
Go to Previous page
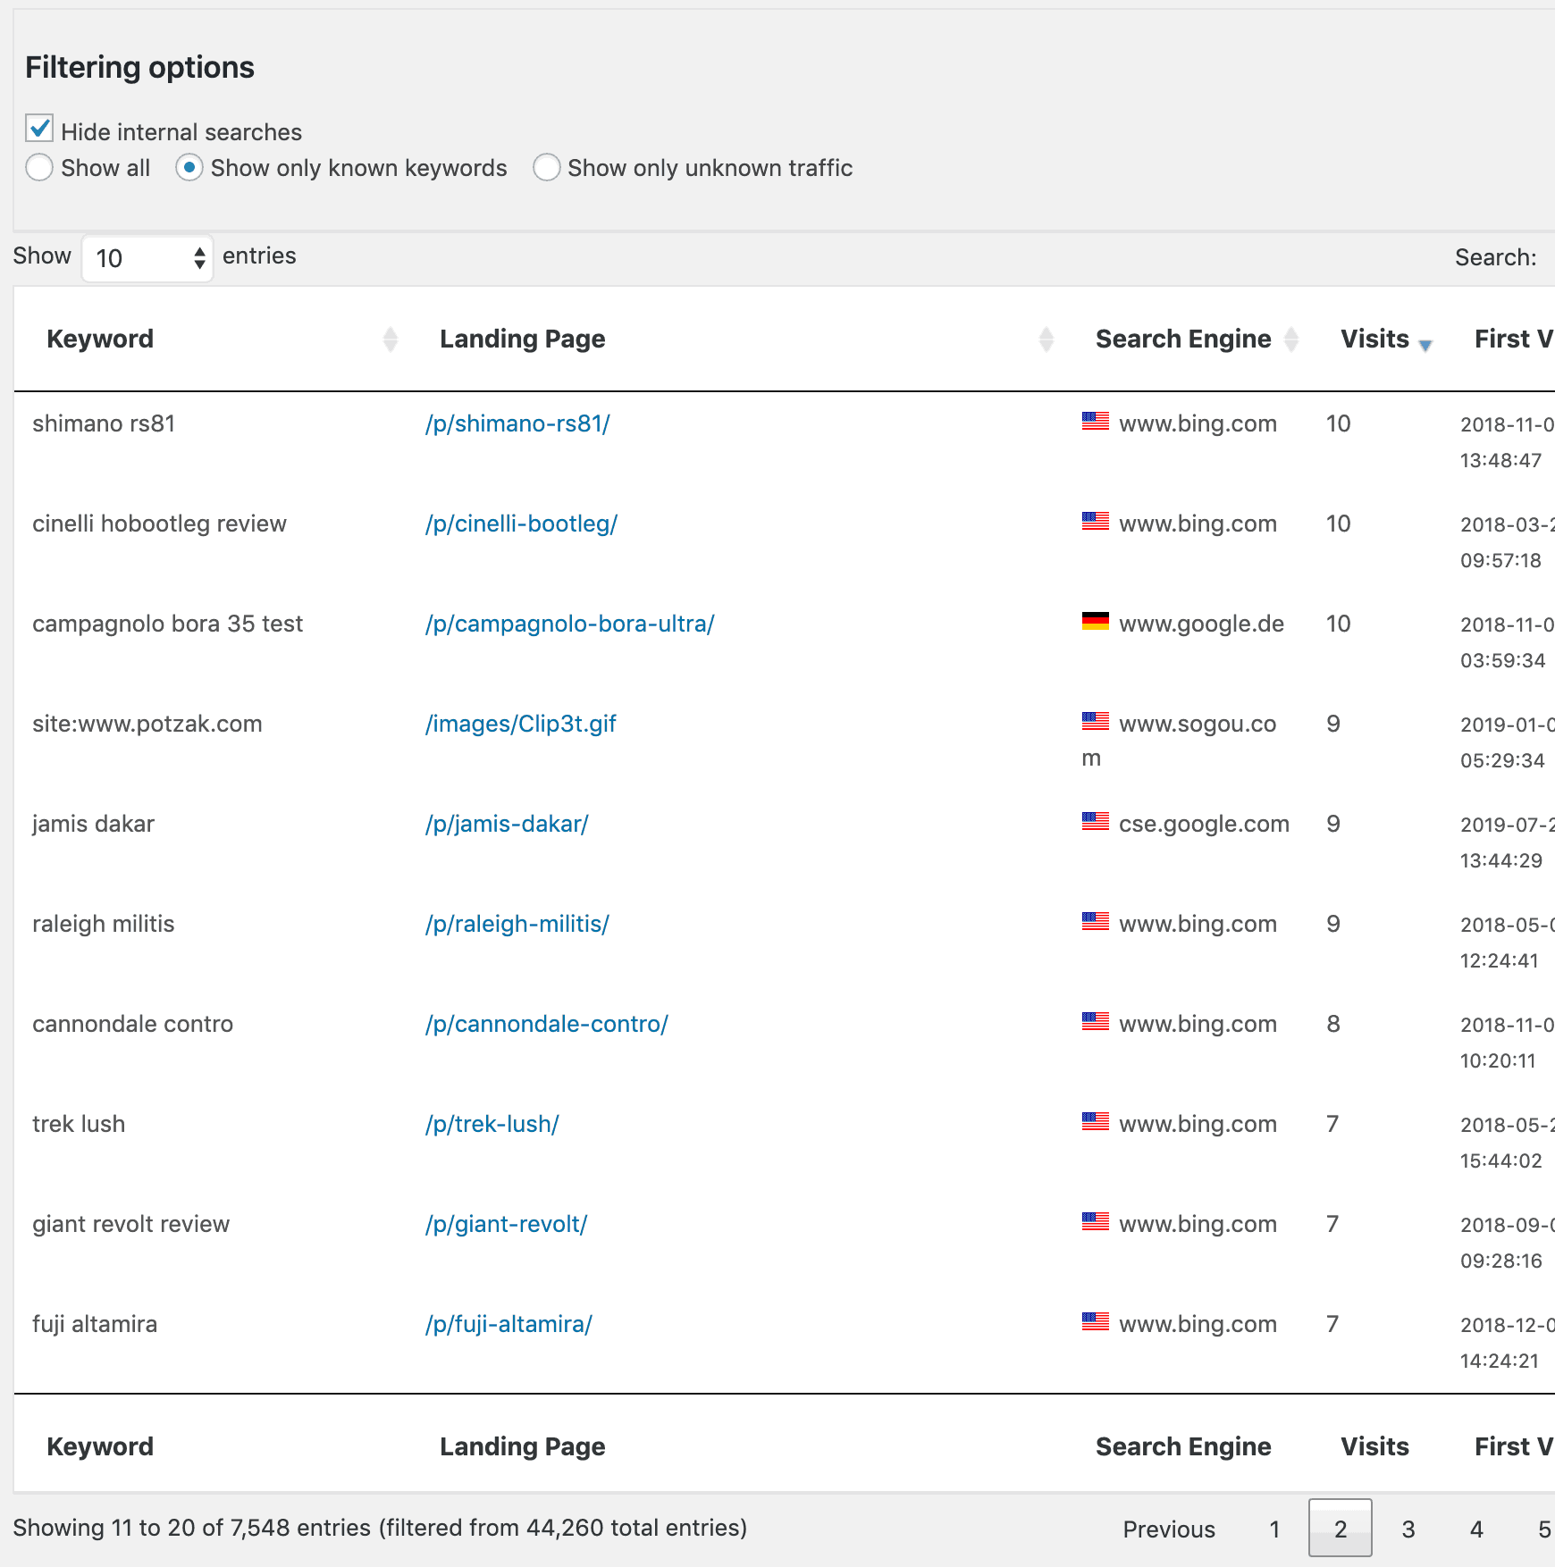click(1168, 1529)
